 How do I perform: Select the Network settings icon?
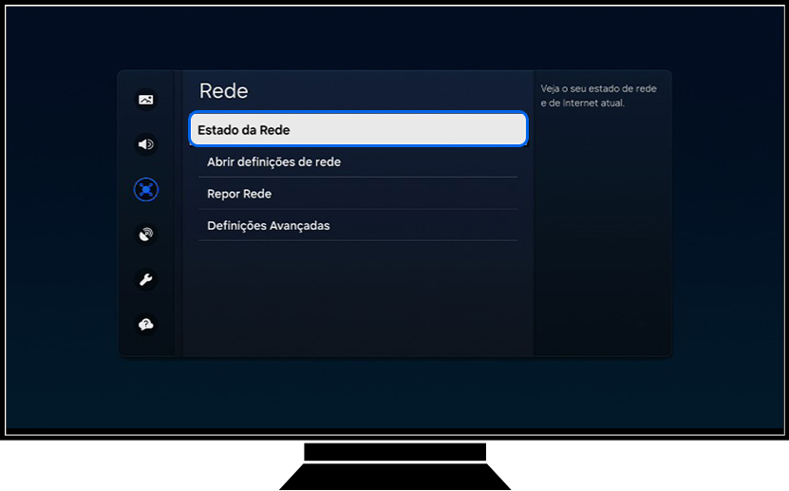tap(146, 190)
